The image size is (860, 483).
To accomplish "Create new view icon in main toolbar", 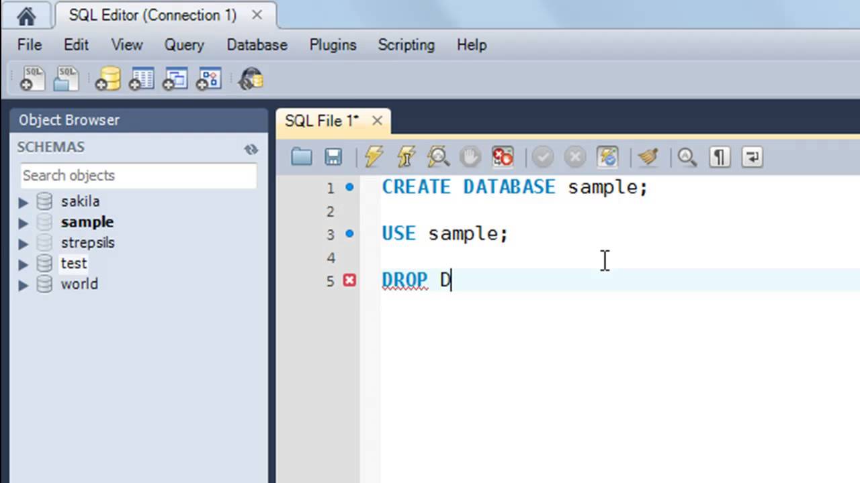I will click(x=175, y=78).
